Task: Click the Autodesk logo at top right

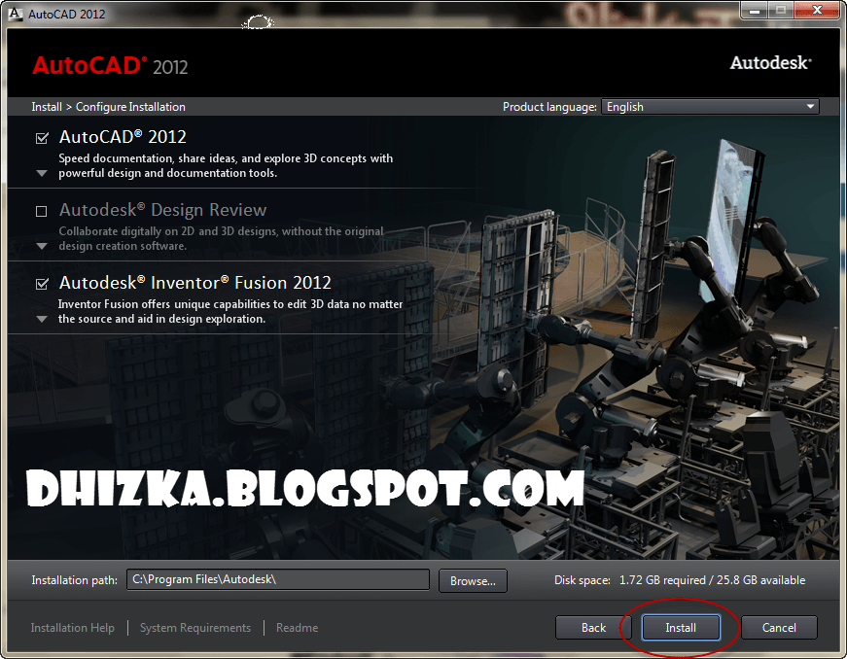Action: coord(769,62)
